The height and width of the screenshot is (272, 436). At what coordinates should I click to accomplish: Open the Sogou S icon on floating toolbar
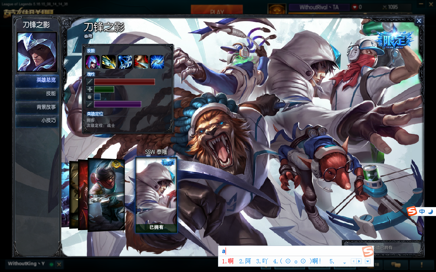[x=412, y=211]
